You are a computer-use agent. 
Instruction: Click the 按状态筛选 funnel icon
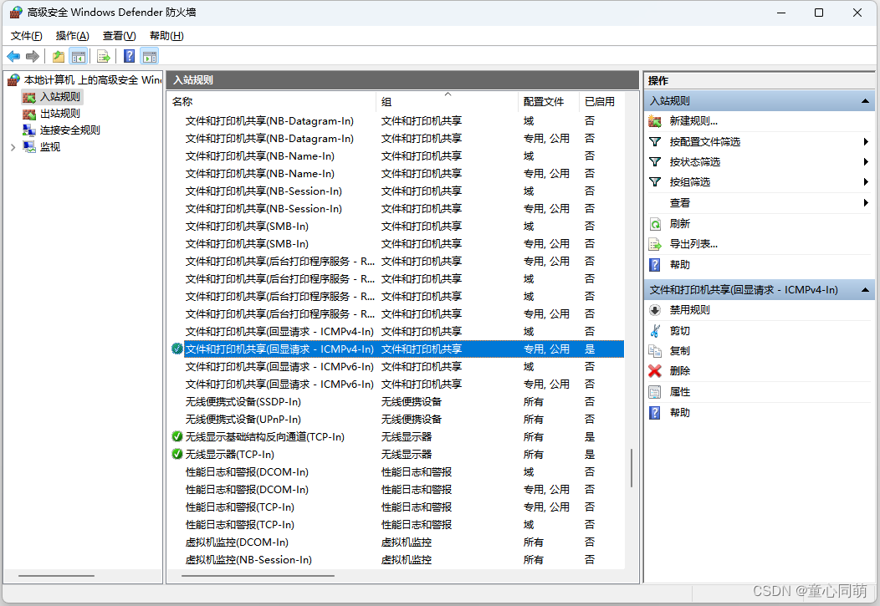655,162
